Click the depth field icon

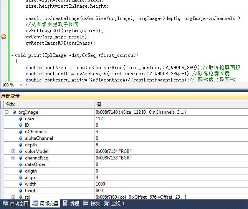21,145
